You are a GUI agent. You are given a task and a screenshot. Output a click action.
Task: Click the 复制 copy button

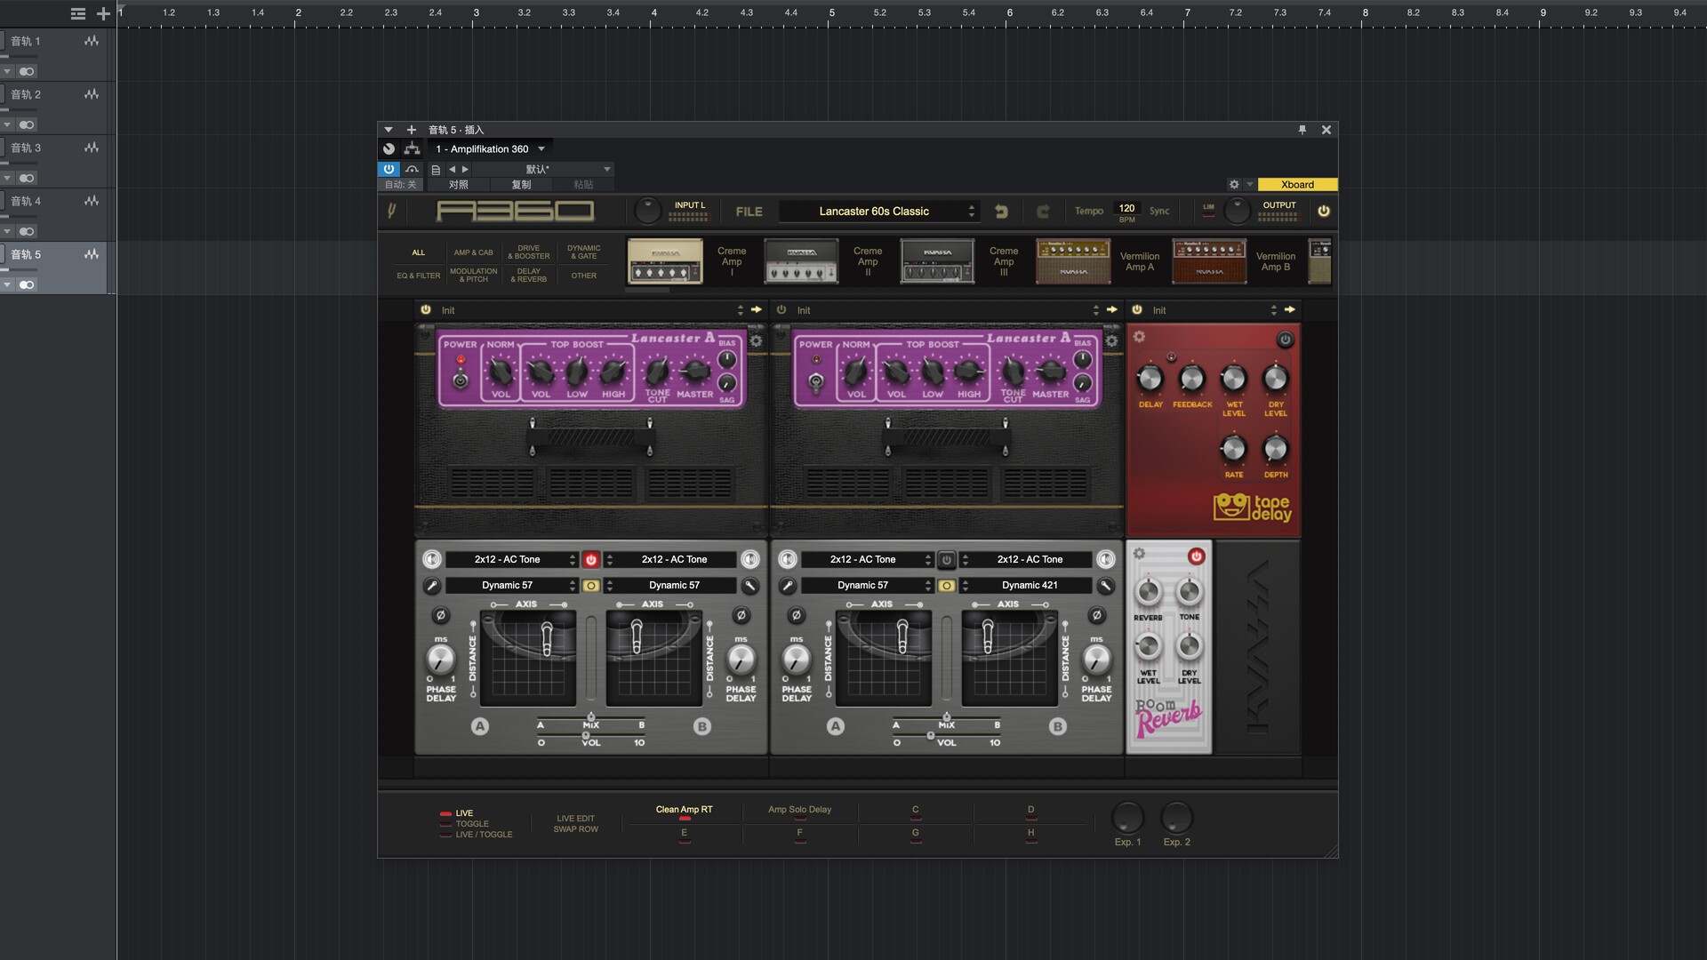[x=522, y=185]
